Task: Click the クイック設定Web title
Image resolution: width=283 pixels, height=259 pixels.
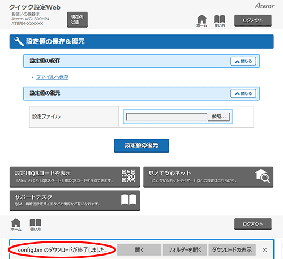Action: click(35, 7)
